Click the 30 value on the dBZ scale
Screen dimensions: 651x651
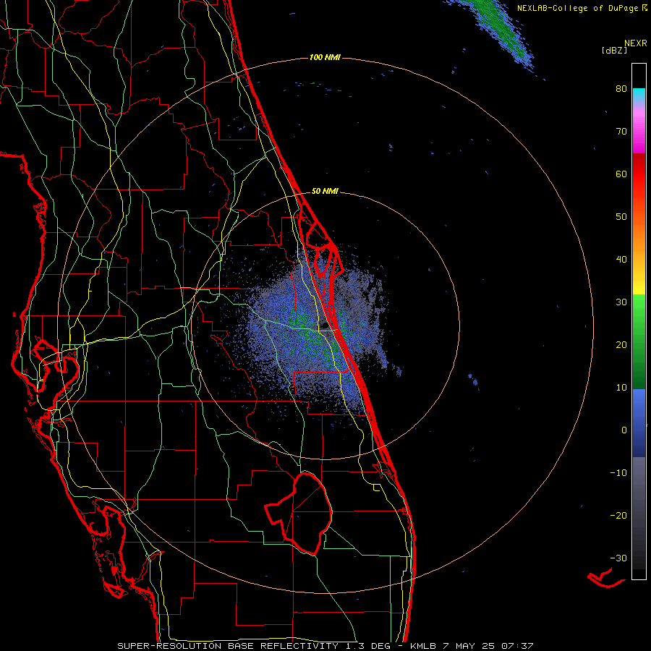[621, 302]
